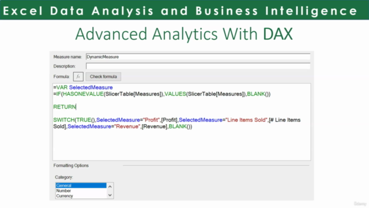Screen dimensions: 369x208
Task: Click "Line Items Sold" string in formula
Action: click(246, 120)
